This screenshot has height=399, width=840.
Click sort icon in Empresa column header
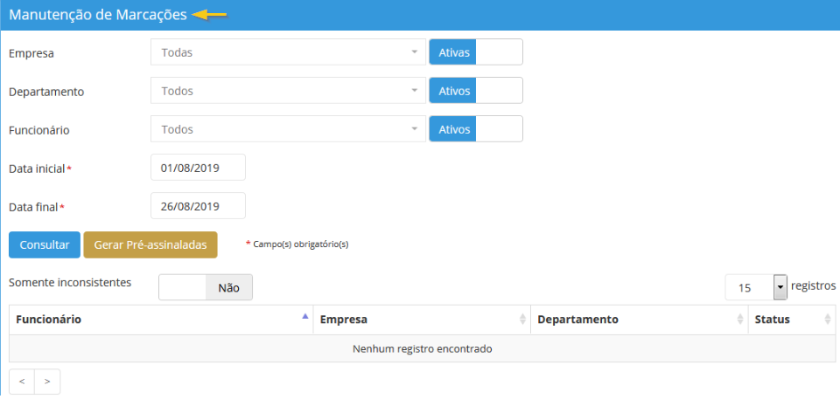click(523, 320)
